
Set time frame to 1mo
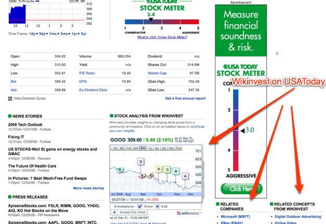pos(53,33)
